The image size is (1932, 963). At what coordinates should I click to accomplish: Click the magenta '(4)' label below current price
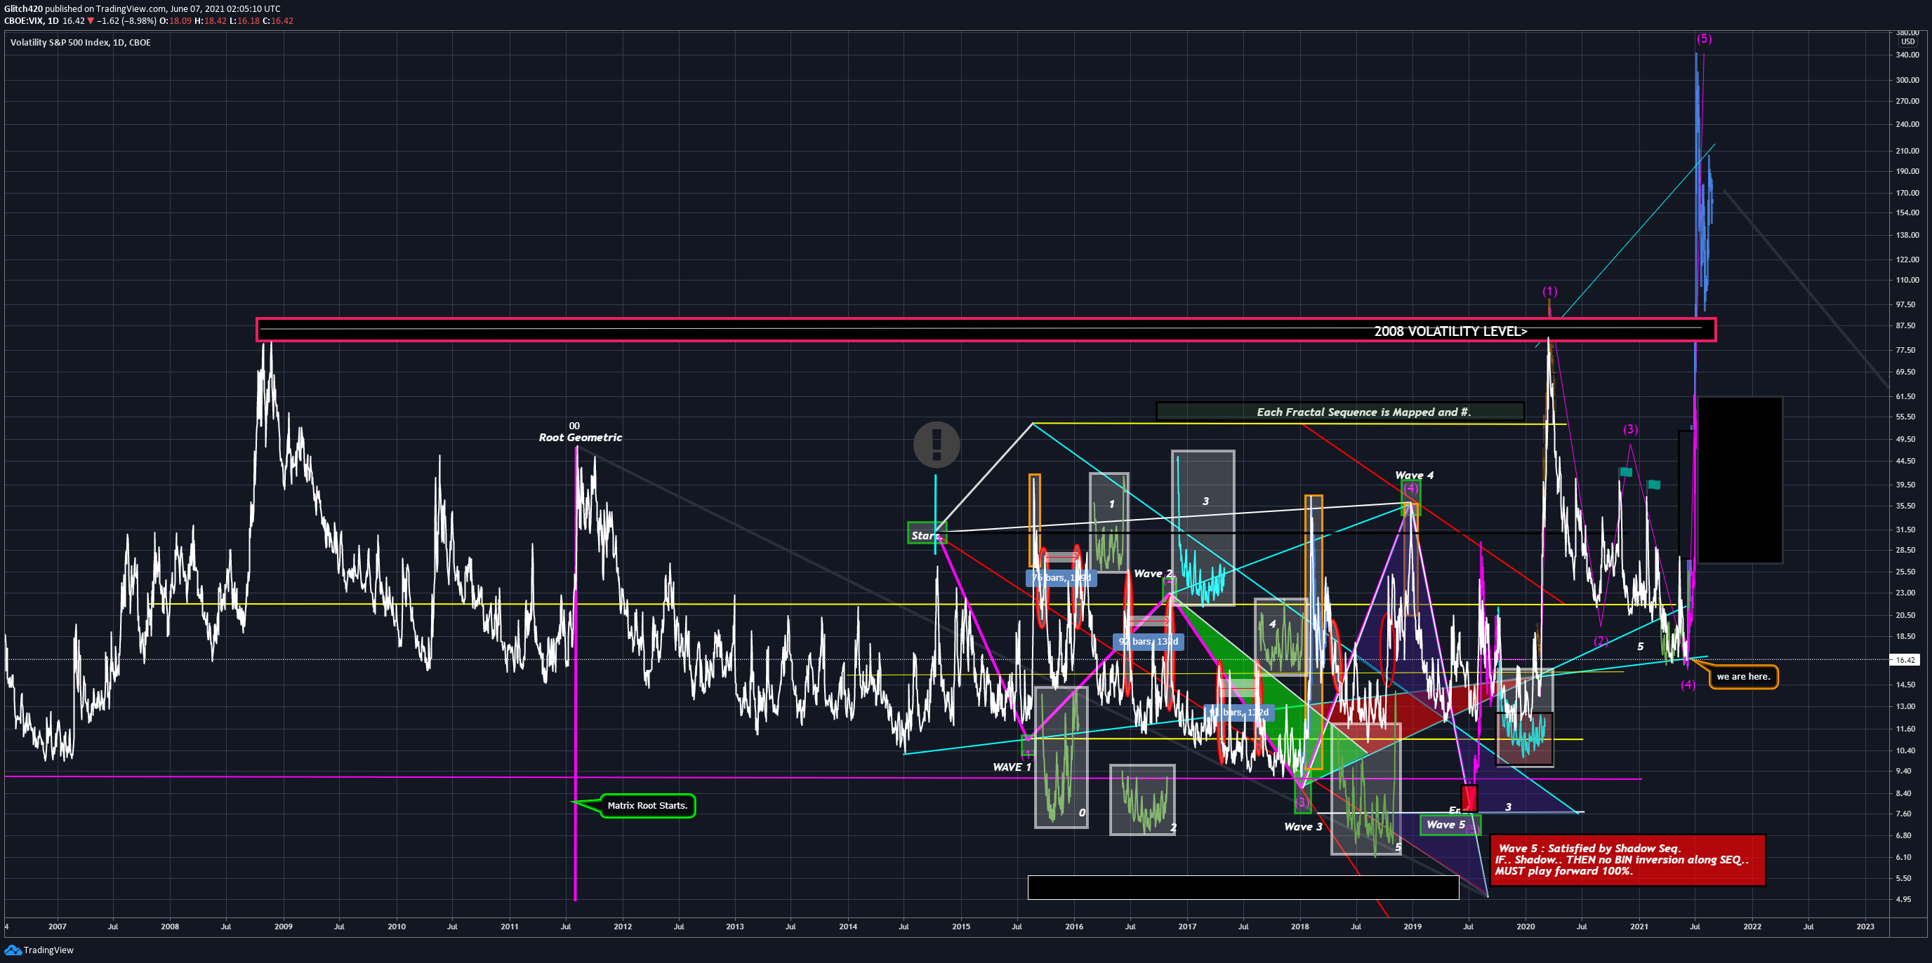tap(1688, 685)
